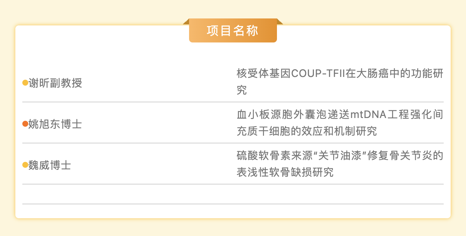The height and width of the screenshot is (236, 466).
Task: Select the name 谢昕副教授
Action: click(55, 83)
